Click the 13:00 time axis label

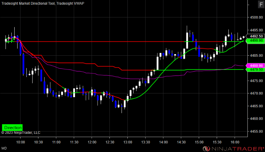click(x=128, y=142)
